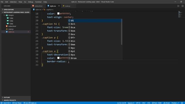Choose the 0pc suggestion
The height and width of the screenshot is (104, 185).
[x=95, y=48]
